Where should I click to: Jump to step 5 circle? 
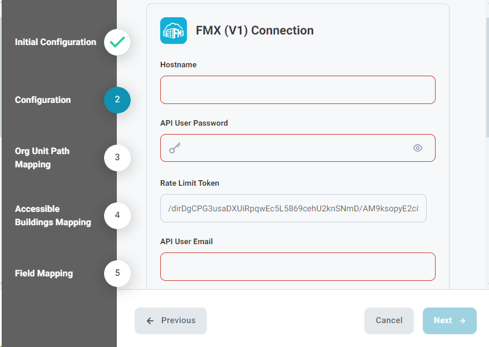point(117,273)
